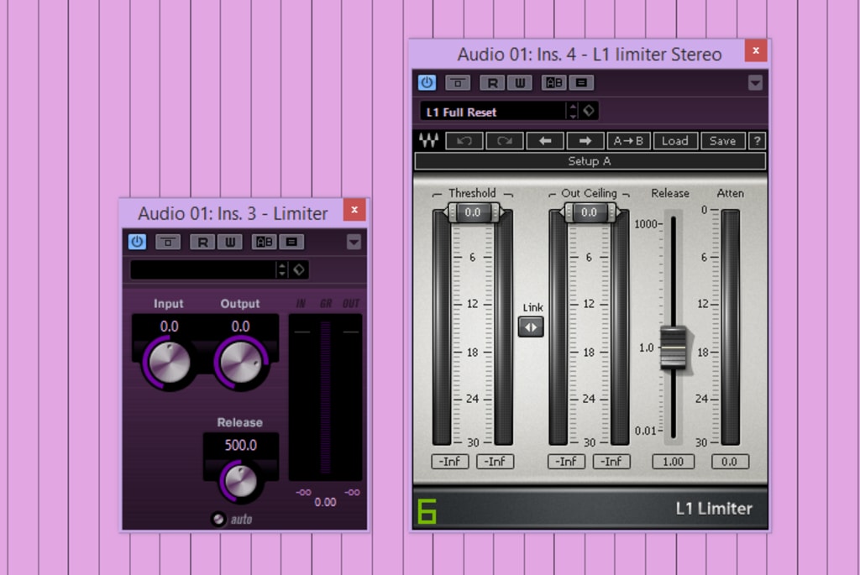
Task: Enable Read automation in L1 limiter window
Action: coord(492,83)
